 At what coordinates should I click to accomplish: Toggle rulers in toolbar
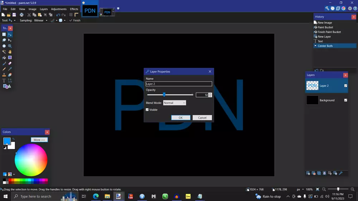[x=76, y=15]
